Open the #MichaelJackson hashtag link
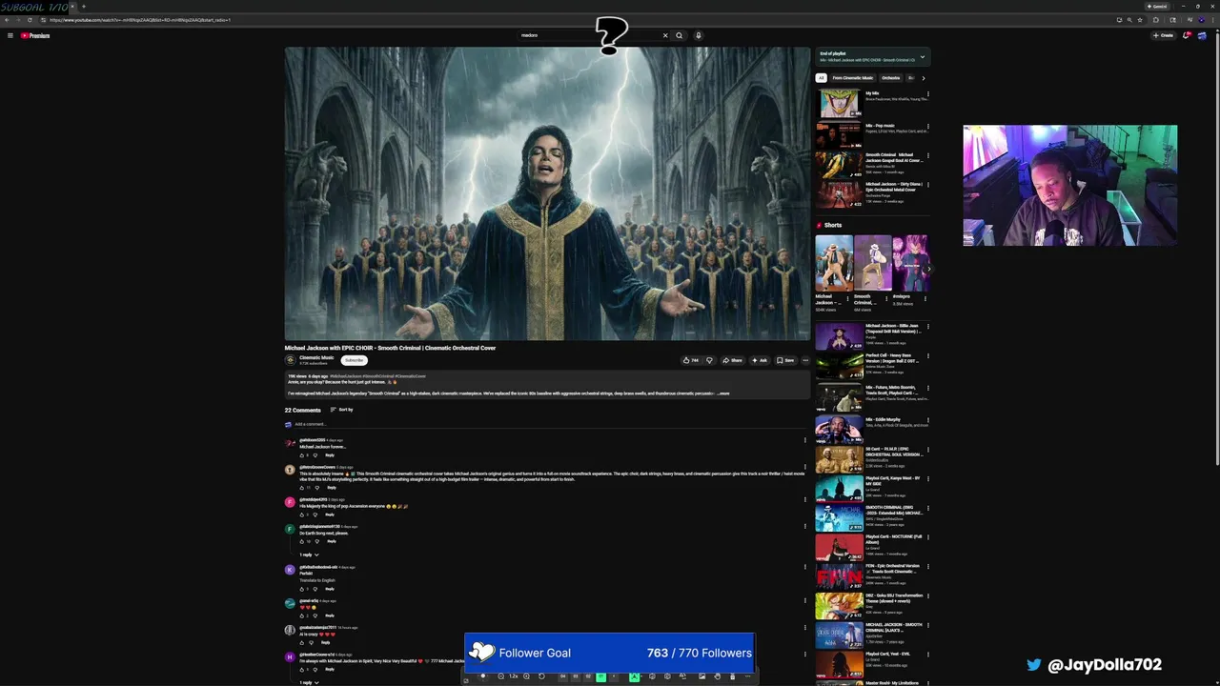Image resolution: width=1220 pixels, height=686 pixels. click(344, 376)
